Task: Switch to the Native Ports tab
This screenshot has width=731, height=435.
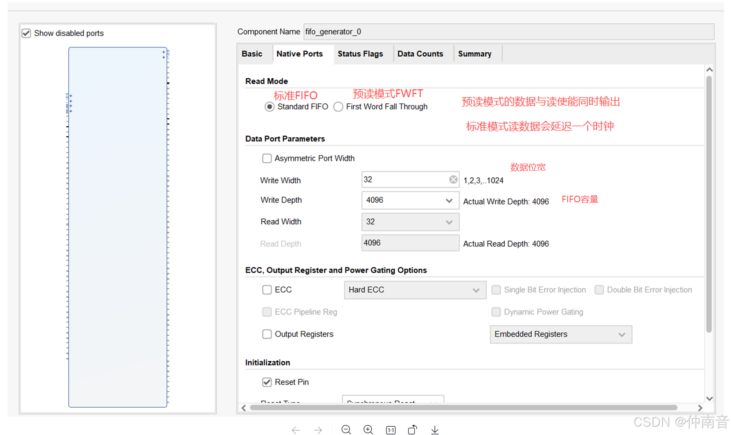Action: (x=300, y=54)
